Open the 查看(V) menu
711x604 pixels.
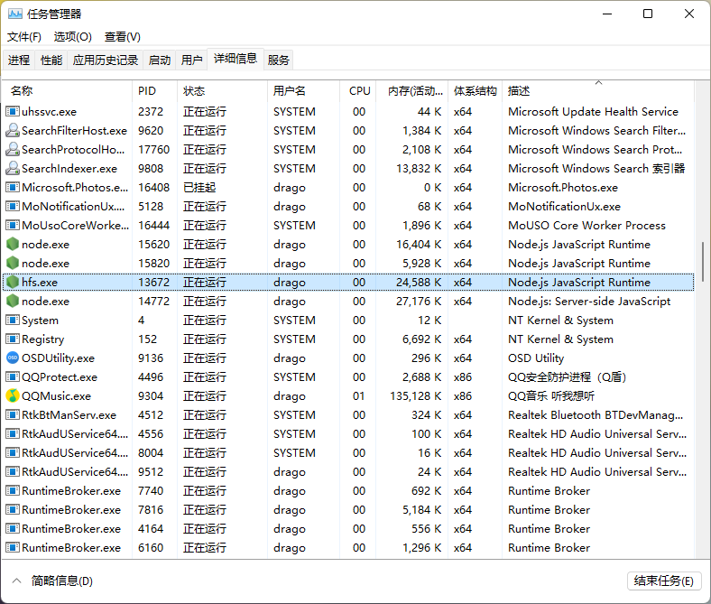123,37
